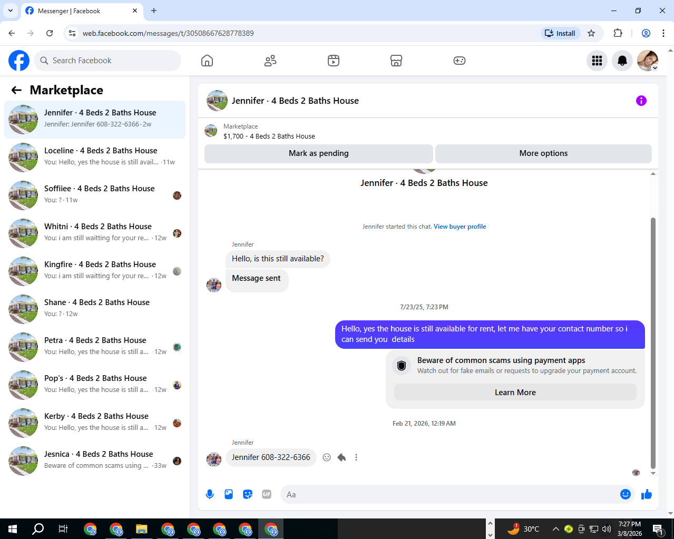Viewport: 674px width, 539px height.
Task: Open conversation information purple i icon
Action: (x=641, y=101)
